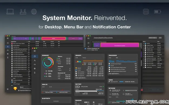Viewport: 169px width, 105px height.
Task: Toggle sidebar in the front dashboard window
Action: 35,51
